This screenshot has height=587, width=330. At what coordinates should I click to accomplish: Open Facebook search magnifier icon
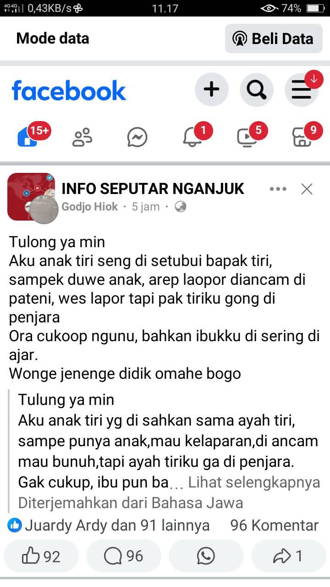pyautogui.click(x=256, y=89)
